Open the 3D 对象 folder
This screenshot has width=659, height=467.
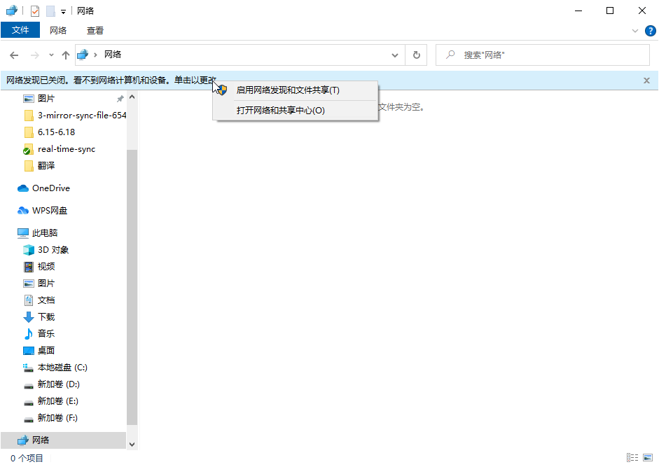[x=53, y=250]
